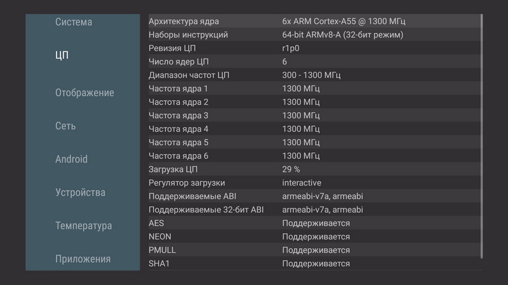
Task: Open the Устройства sidebar item
Action: 80,193
